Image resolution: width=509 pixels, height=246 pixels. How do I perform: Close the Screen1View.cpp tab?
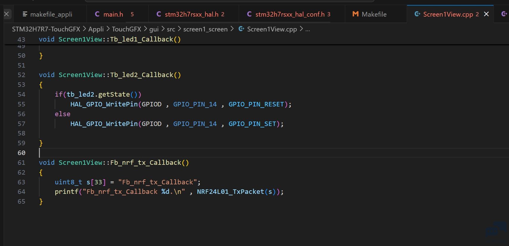tap(486, 14)
